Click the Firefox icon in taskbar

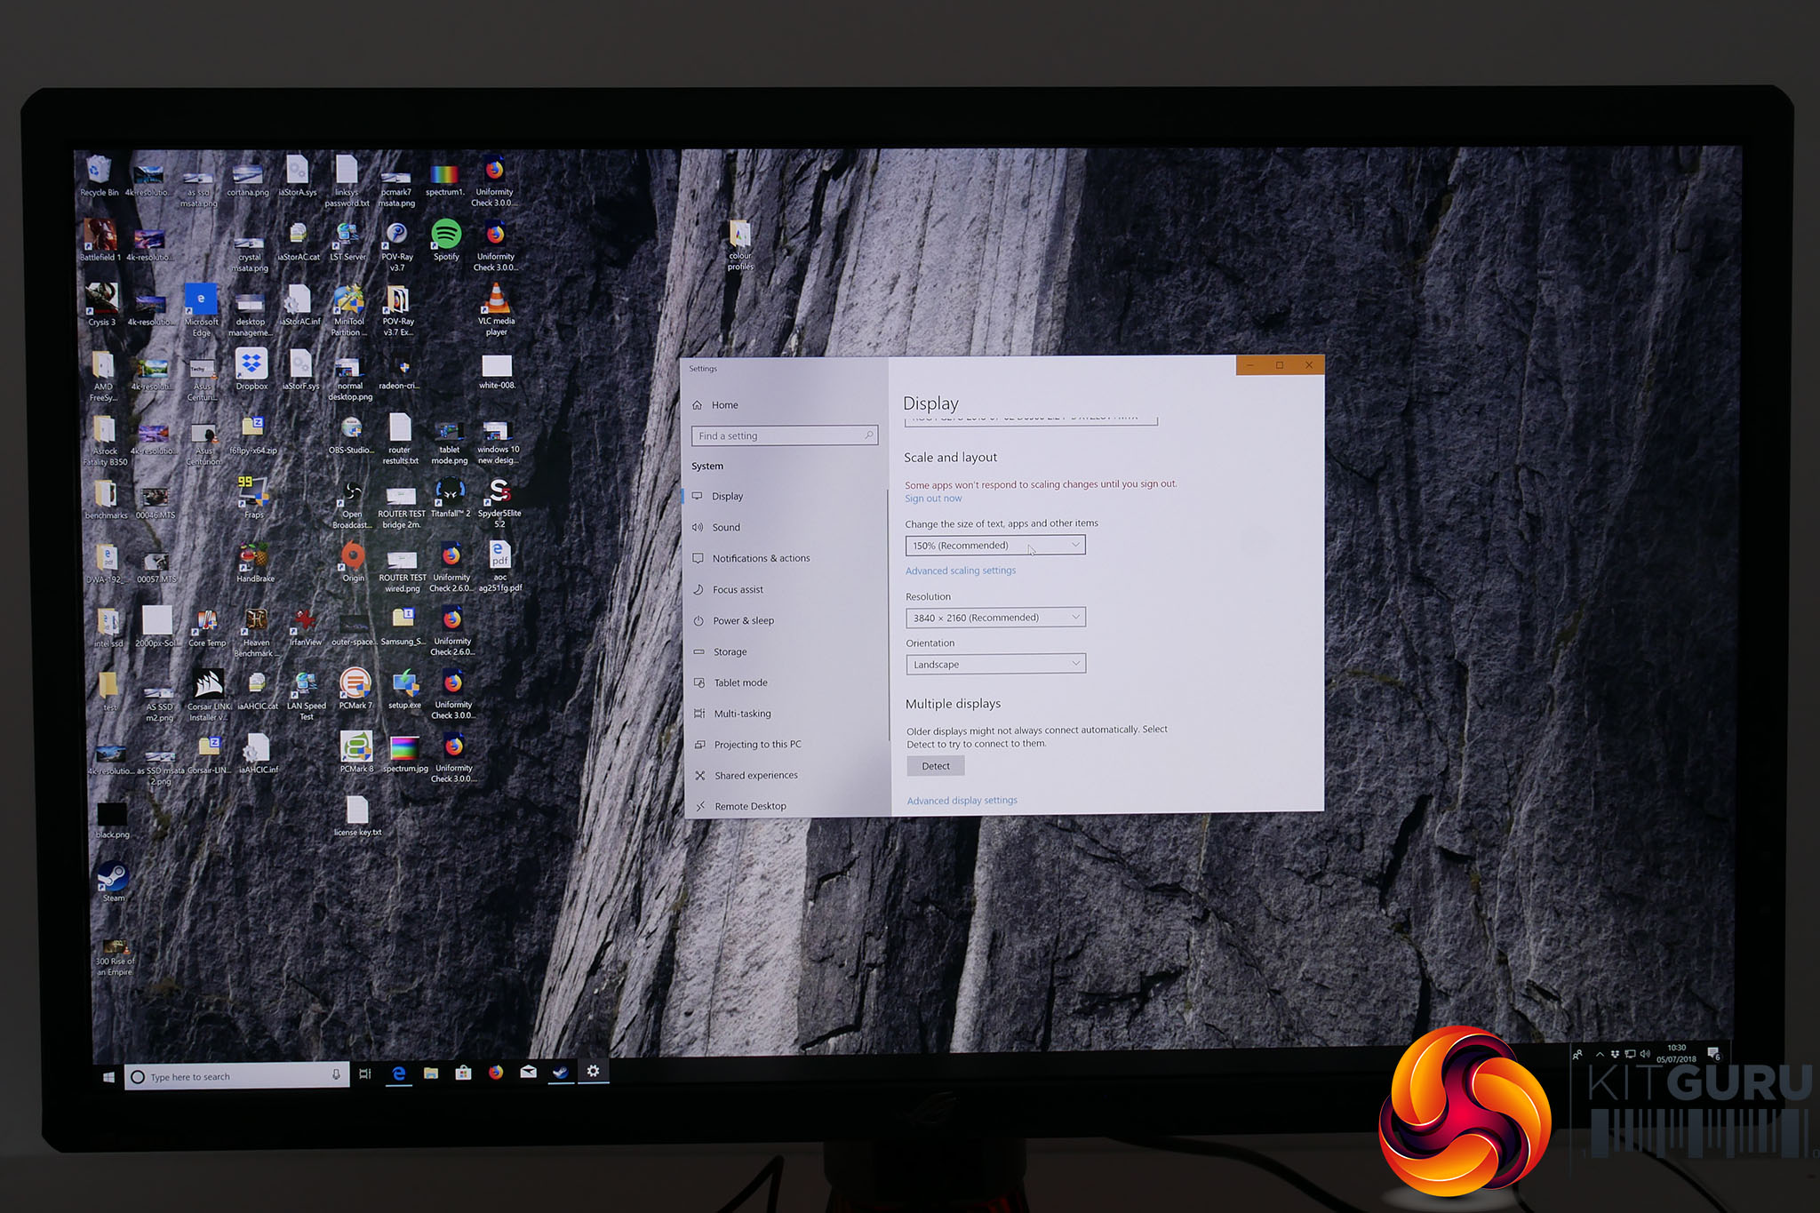click(x=496, y=1073)
